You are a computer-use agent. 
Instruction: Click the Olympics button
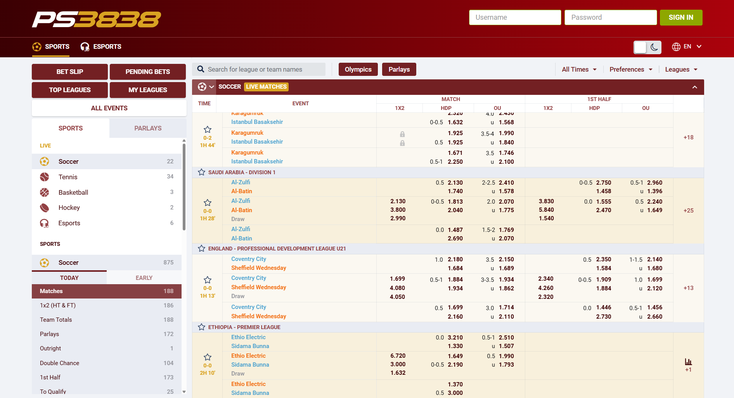[x=358, y=69]
